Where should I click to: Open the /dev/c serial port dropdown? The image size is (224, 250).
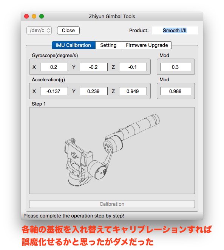coord(39,30)
